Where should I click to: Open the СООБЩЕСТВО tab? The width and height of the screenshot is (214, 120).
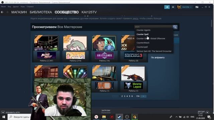pyautogui.click(x=67, y=12)
